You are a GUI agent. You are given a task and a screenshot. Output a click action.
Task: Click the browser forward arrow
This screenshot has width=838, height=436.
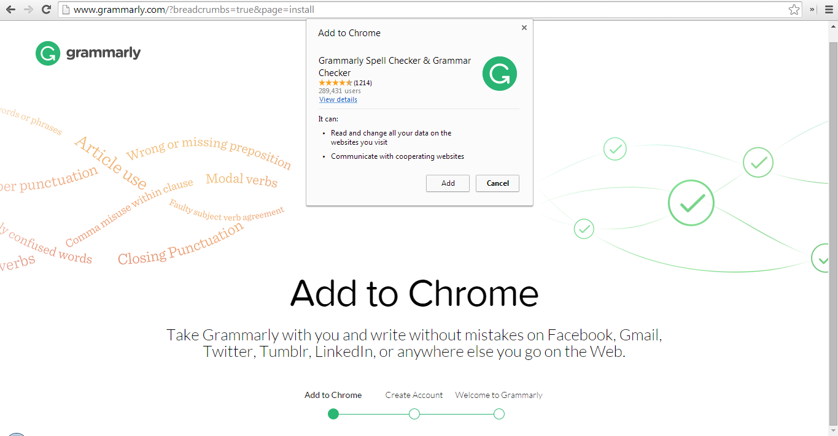(28, 10)
